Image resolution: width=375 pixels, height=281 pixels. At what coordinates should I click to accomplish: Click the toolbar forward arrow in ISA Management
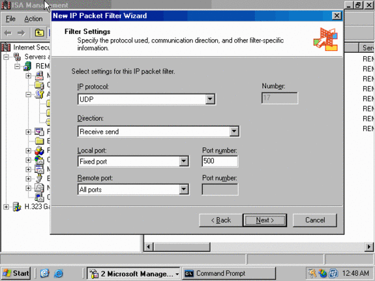22,33
